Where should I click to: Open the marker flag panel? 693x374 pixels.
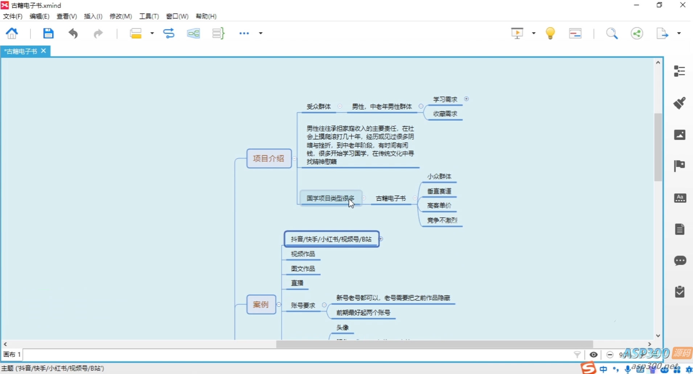point(680,166)
